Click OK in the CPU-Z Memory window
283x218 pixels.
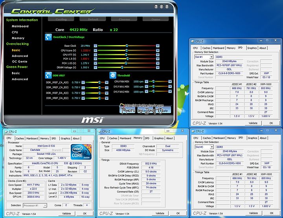(x=178, y=213)
